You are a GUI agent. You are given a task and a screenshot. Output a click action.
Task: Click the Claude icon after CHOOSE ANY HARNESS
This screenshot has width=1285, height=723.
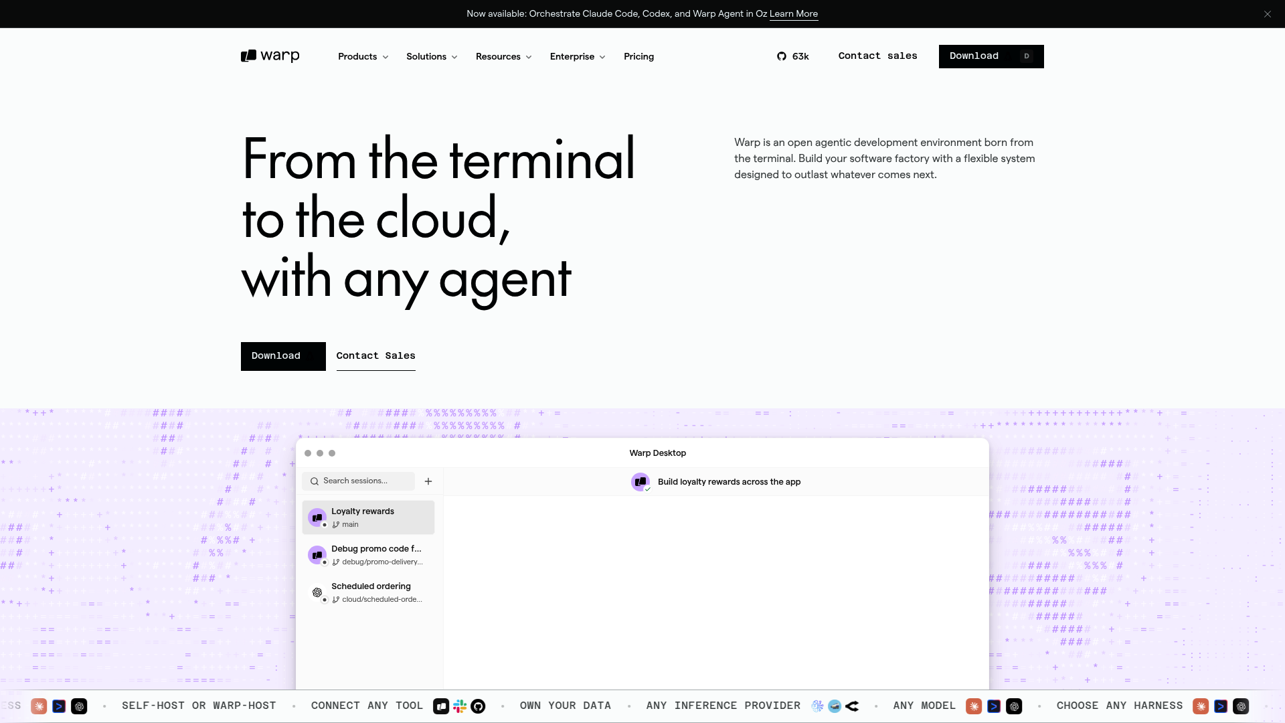pyautogui.click(x=1201, y=706)
